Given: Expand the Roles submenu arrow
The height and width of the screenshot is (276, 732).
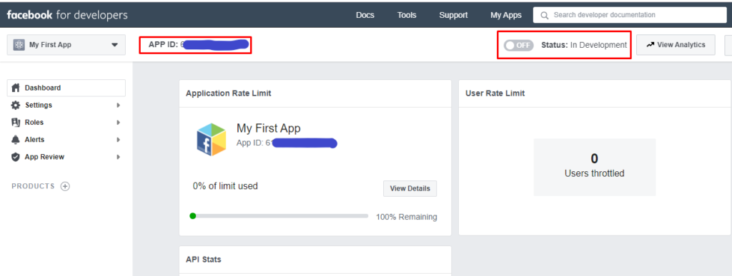Looking at the screenshot, I should click(119, 123).
